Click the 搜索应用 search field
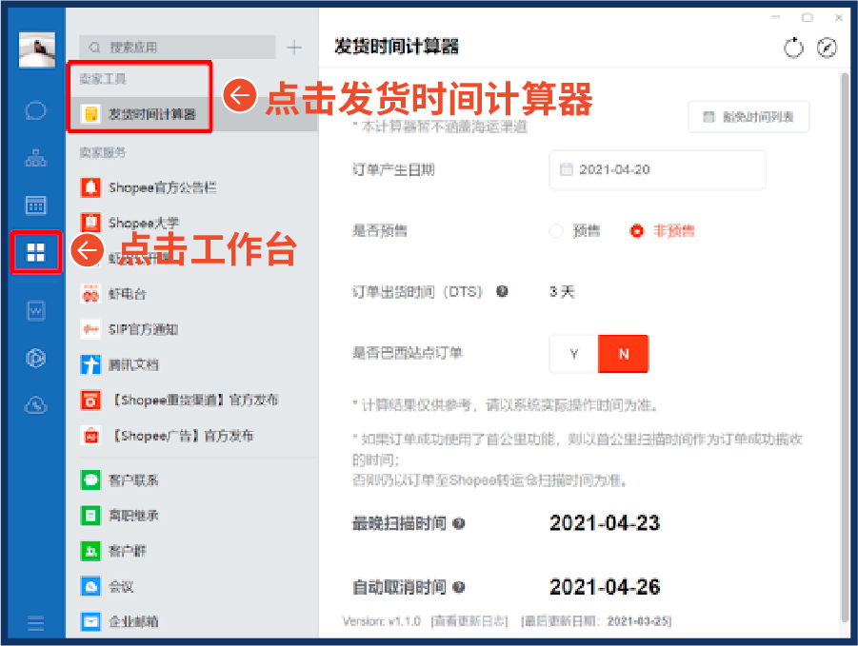The width and height of the screenshot is (858, 646). tap(171, 46)
